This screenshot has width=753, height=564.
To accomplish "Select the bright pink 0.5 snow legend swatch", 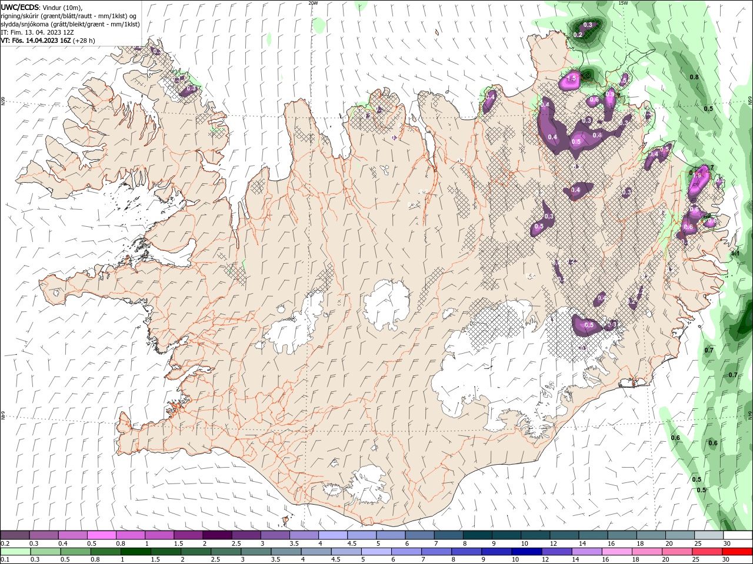I will pyautogui.click(x=102, y=535).
